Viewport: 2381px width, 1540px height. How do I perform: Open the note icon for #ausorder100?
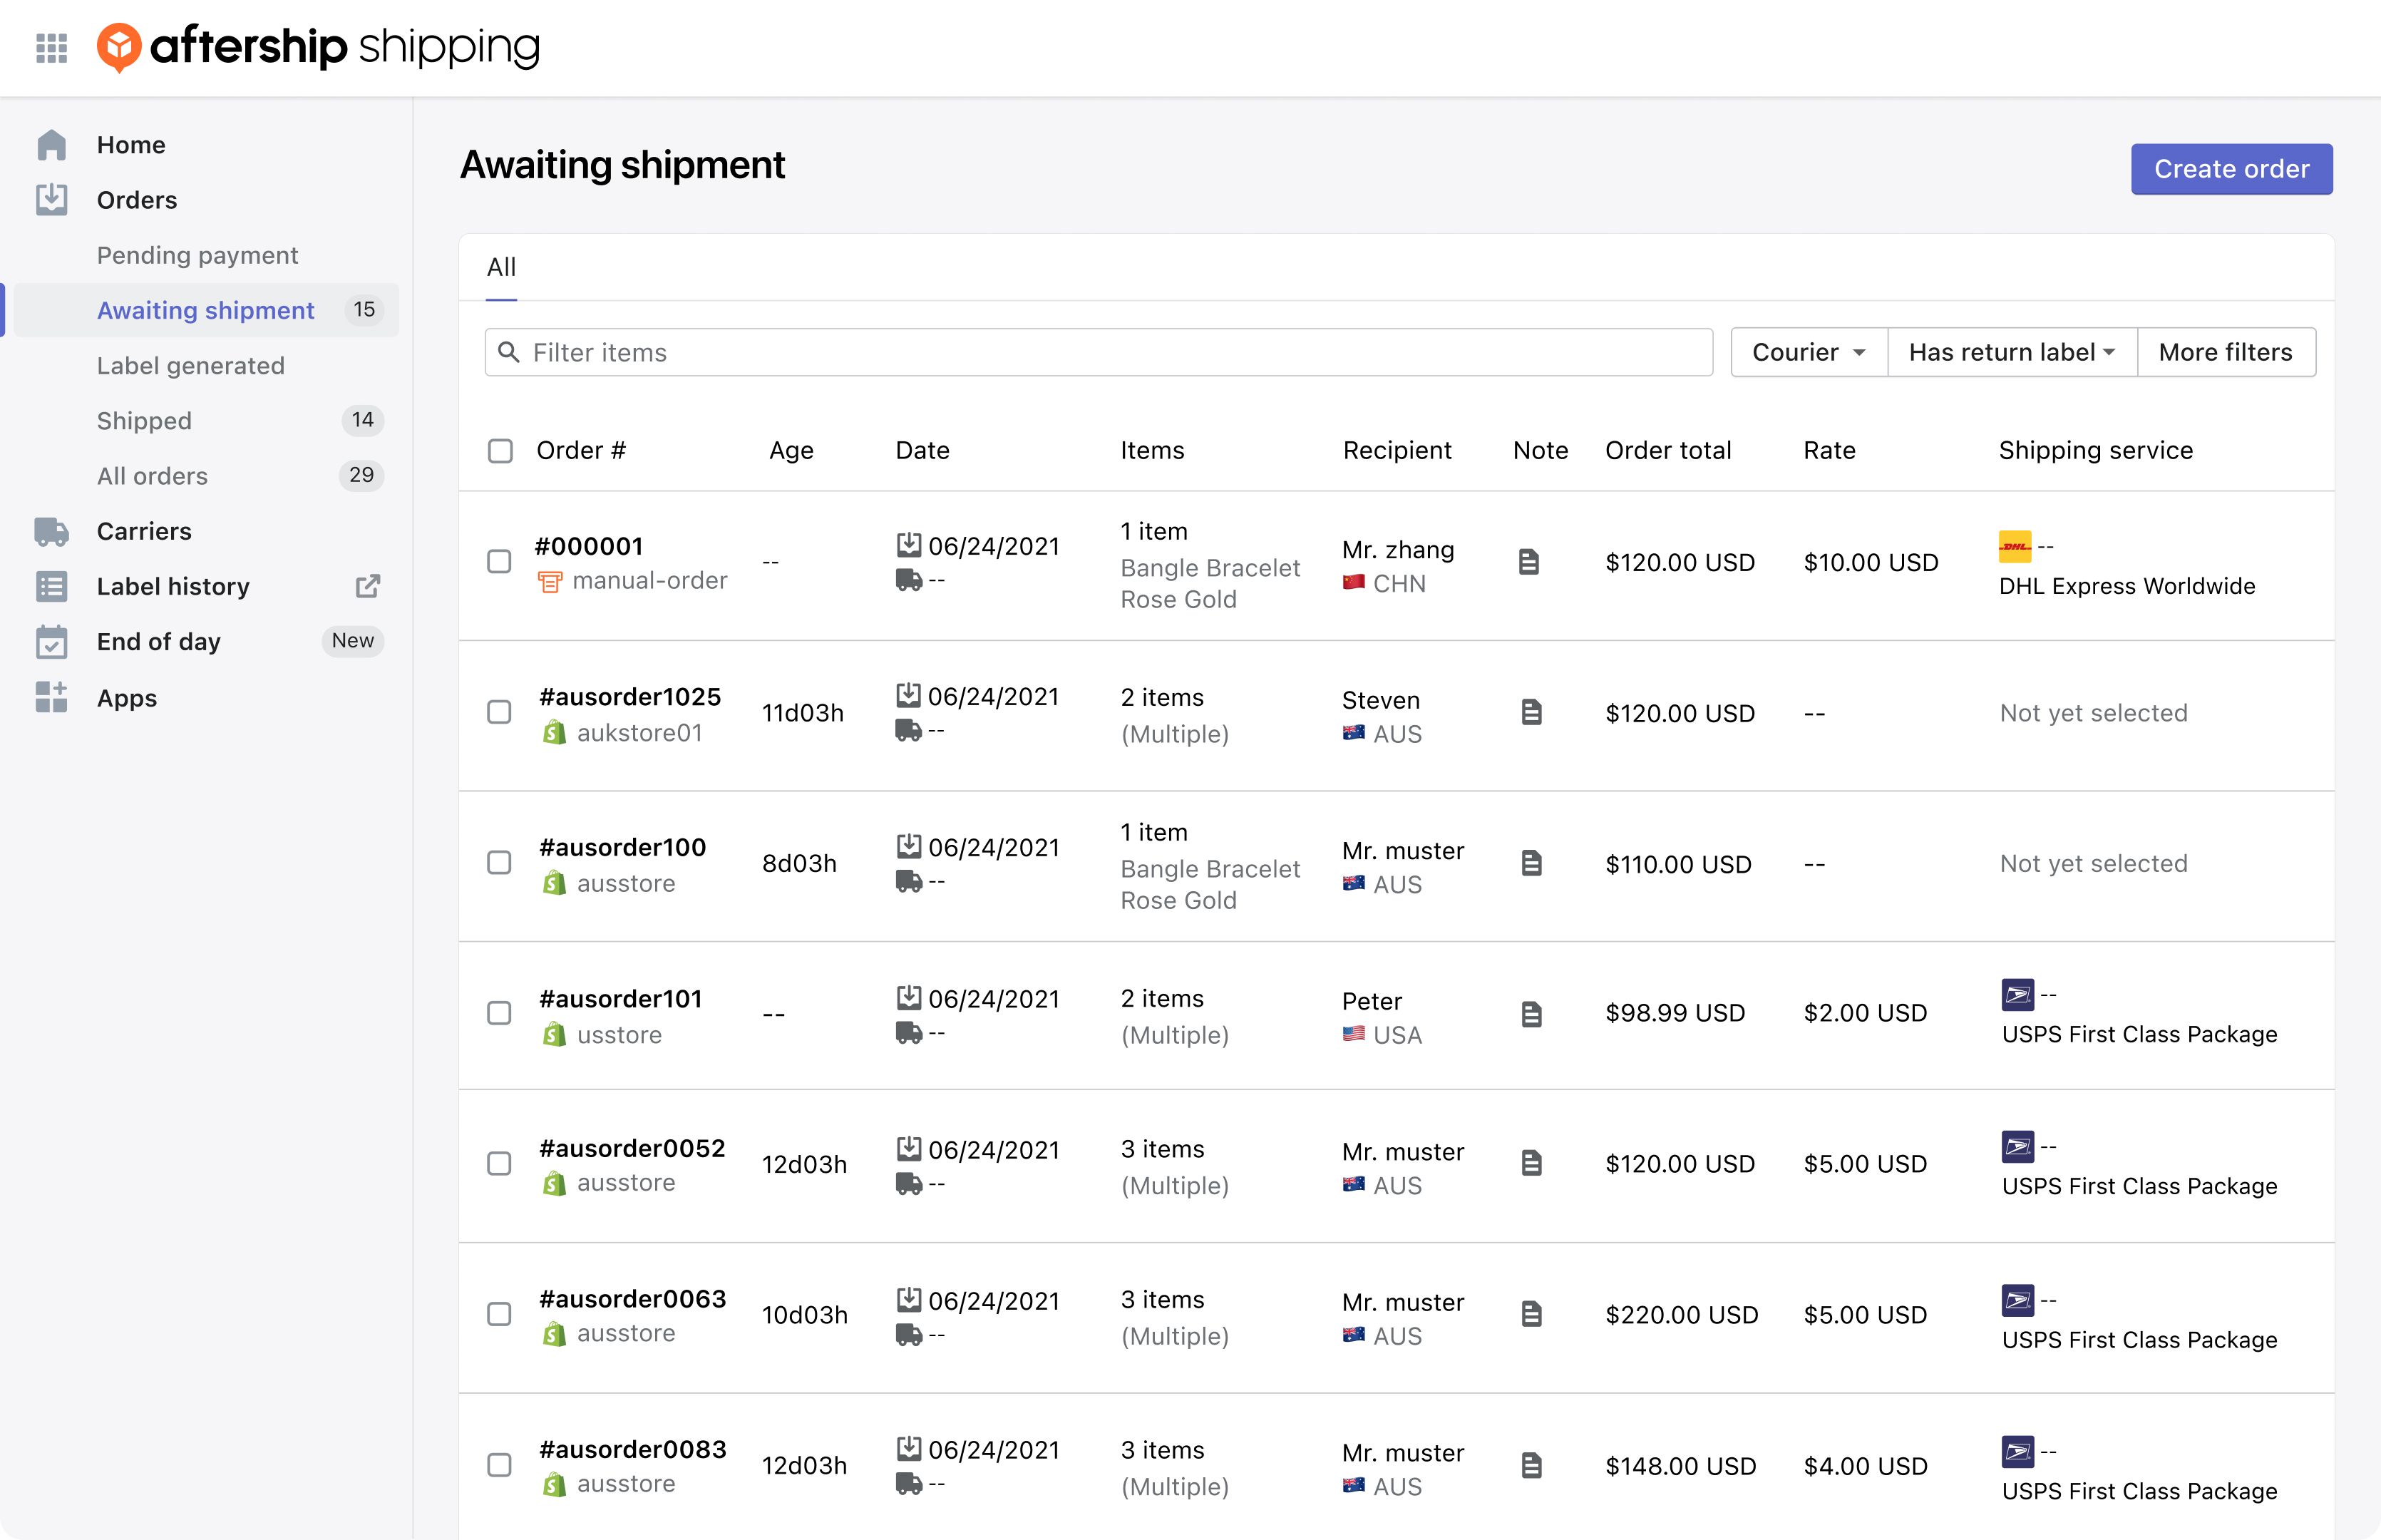point(1531,863)
